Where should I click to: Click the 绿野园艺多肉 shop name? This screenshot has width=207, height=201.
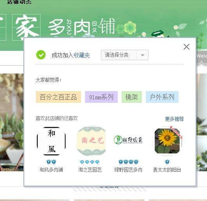[x=128, y=170]
